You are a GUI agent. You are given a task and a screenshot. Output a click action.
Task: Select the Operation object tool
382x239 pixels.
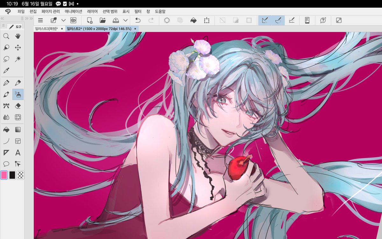6,48
